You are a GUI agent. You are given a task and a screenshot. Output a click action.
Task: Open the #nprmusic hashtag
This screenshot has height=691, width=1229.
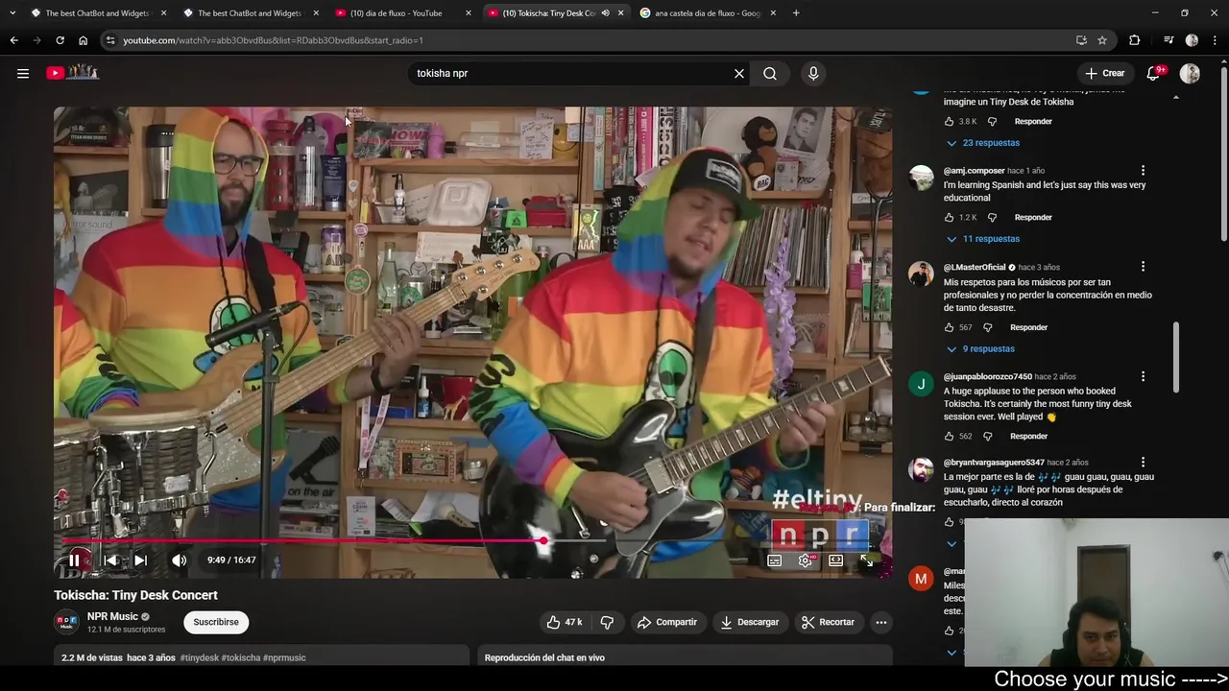(x=284, y=657)
